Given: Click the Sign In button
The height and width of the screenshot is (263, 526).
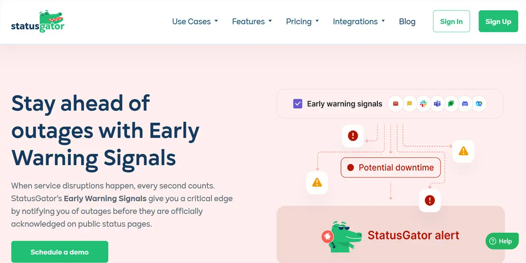Looking at the screenshot, I should [x=451, y=21].
